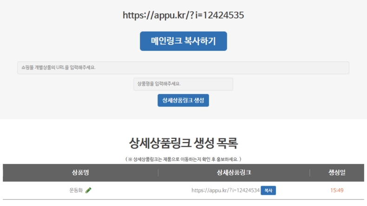Open the https://appu.kr/?i=12424534 detail link
The height and width of the screenshot is (206, 367).
point(225,190)
